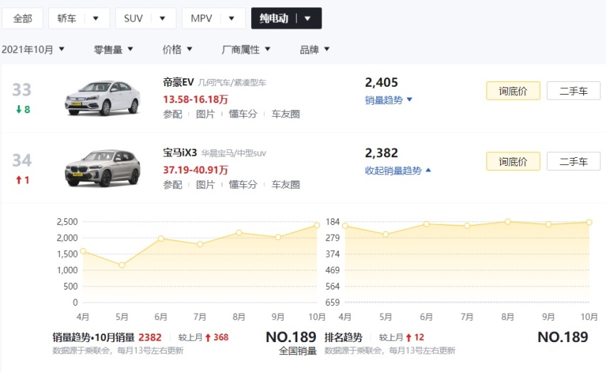Click the red up arrow beside rank change 1
This screenshot has height=372, width=606.
18,180
